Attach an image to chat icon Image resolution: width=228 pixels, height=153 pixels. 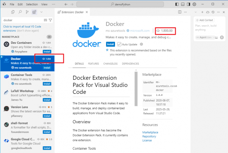coord(216,37)
